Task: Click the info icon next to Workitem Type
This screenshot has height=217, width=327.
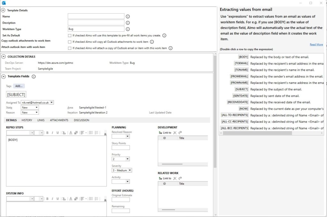Action: (x=128, y=29)
